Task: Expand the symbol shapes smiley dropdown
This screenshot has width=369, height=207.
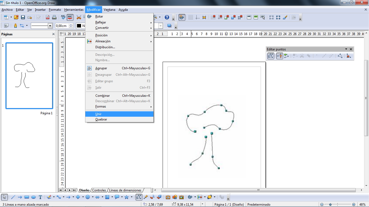Action: (92, 197)
